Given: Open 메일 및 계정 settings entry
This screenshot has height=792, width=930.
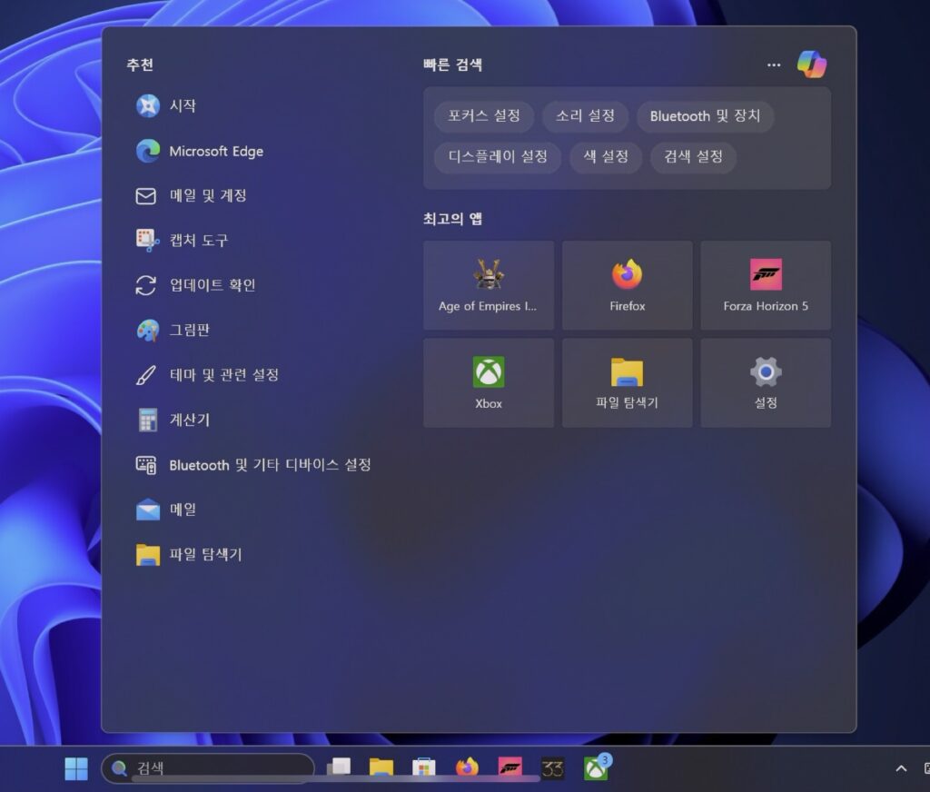Looking at the screenshot, I should 191,196.
